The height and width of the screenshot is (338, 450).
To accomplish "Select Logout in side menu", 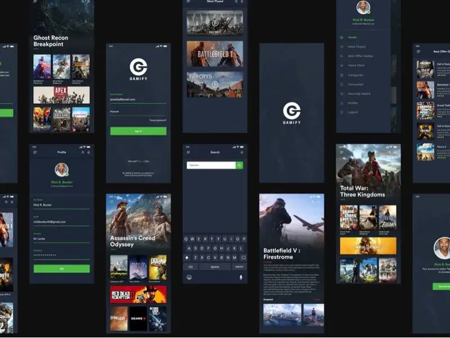I will pyautogui.click(x=353, y=112).
